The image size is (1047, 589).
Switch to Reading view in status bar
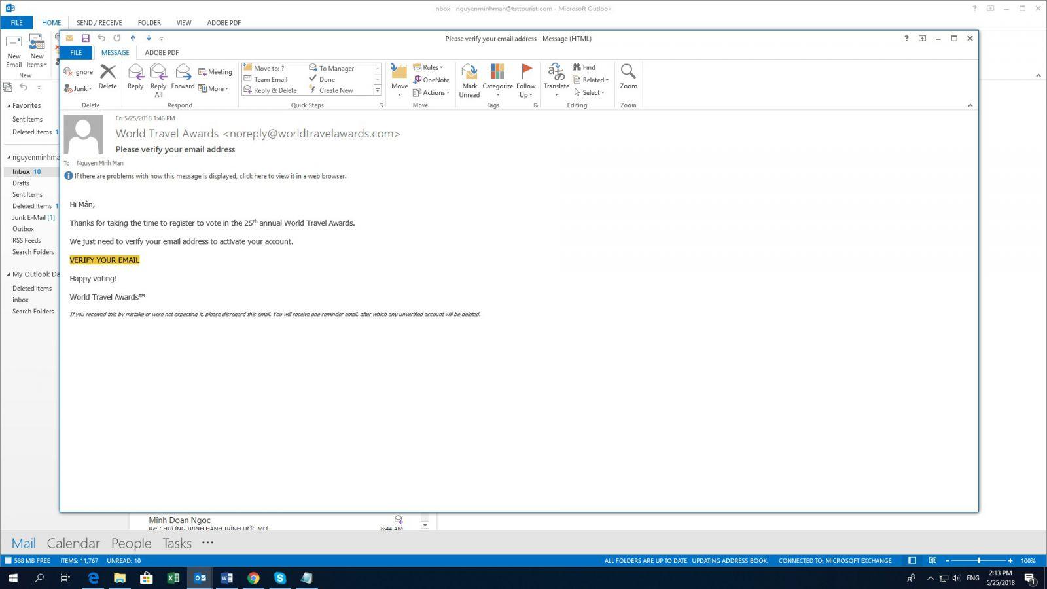[932, 561]
